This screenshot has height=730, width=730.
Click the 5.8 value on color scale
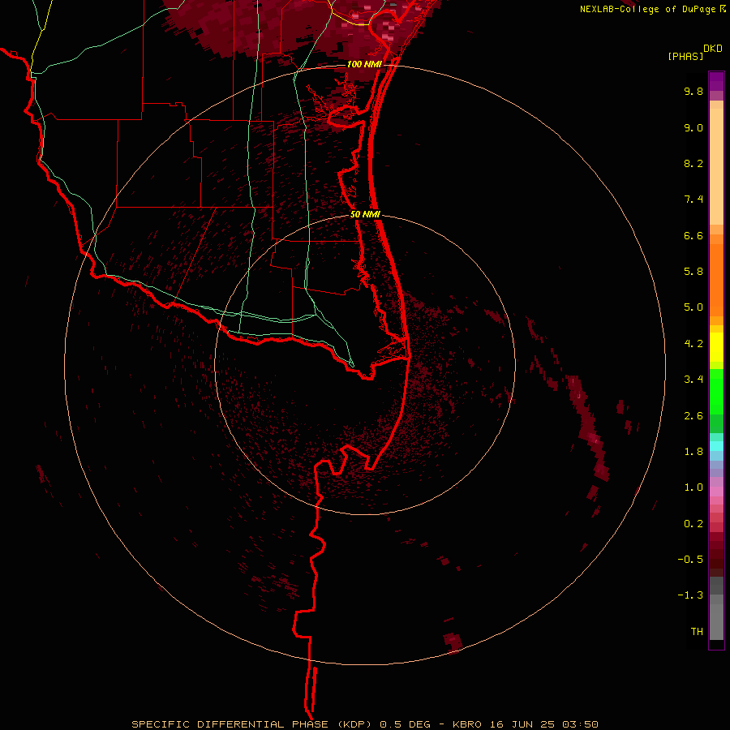click(693, 272)
